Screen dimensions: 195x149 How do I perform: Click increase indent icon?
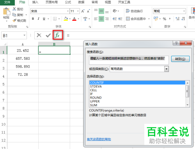click(x=120, y=19)
